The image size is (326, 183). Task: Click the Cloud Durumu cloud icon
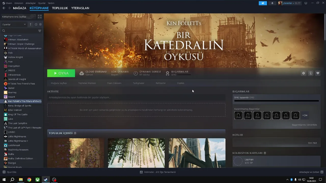pos(81,73)
